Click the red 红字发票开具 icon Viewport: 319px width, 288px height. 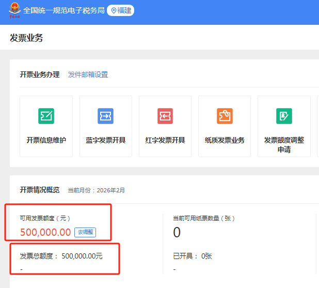[x=165, y=116]
